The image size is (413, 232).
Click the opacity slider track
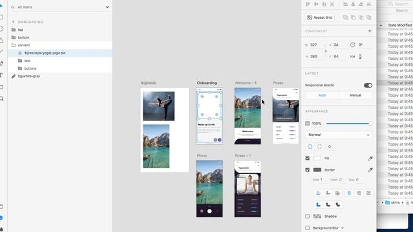coord(348,123)
